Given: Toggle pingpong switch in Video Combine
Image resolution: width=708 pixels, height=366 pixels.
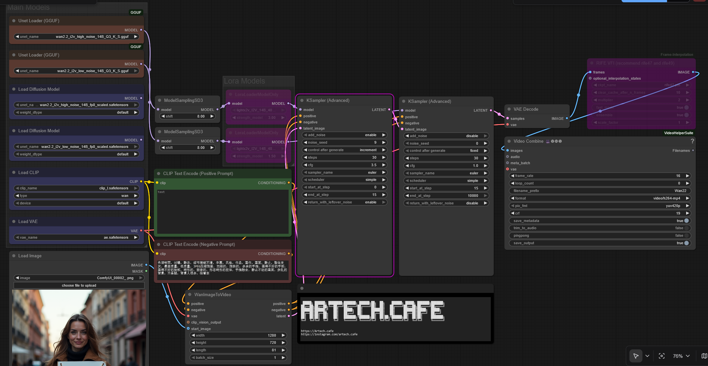Looking at the screenshot, I should tap(686, 235).
